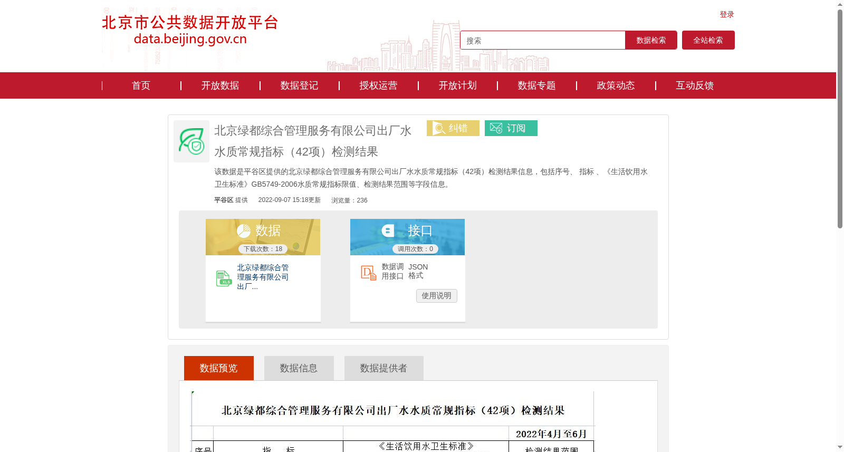Click the 数据检索 search button
844x452 pixels.
[651, 40]
